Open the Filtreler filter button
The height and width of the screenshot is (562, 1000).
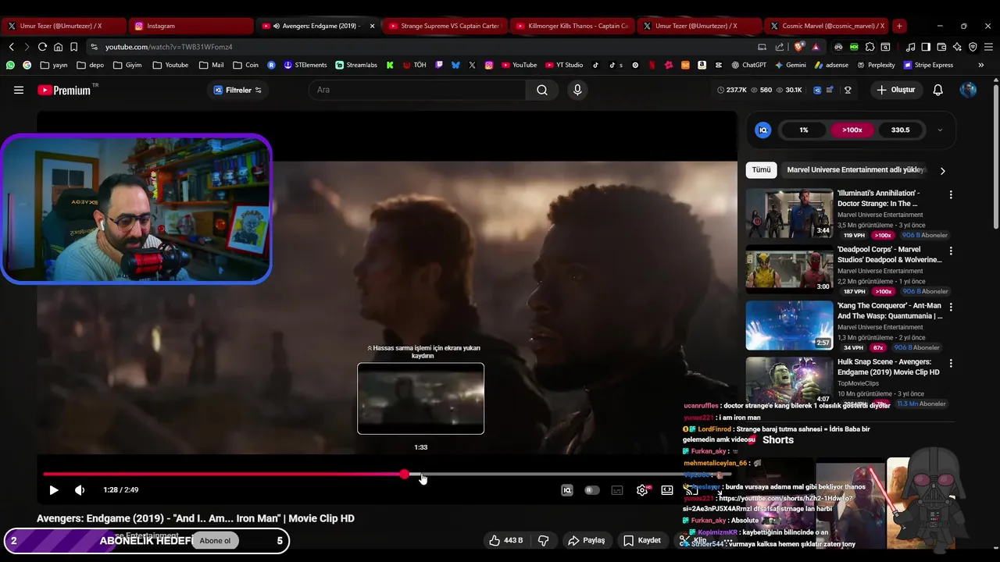[x=237, y=90]
